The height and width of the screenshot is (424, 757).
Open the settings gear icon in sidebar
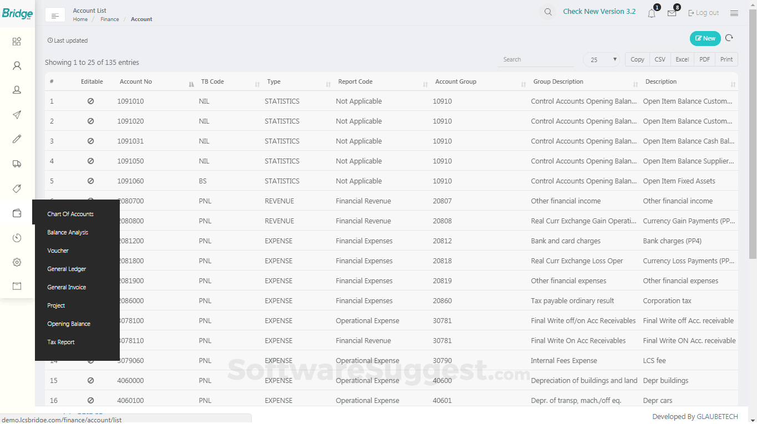(x=17, y=262)
